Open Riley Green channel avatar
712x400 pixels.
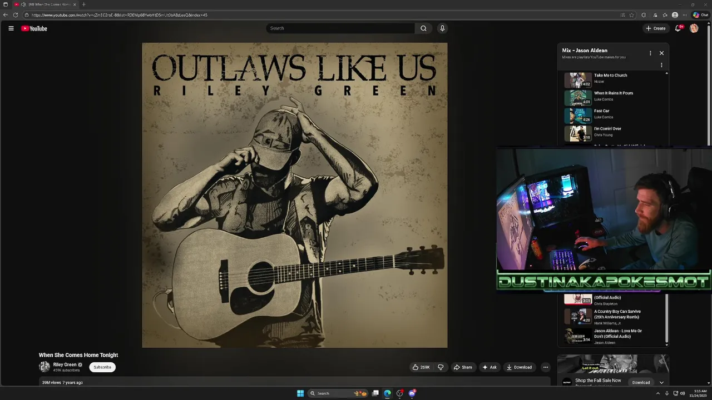44,367
